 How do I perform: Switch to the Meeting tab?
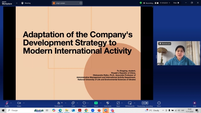(x=26, y=3)
